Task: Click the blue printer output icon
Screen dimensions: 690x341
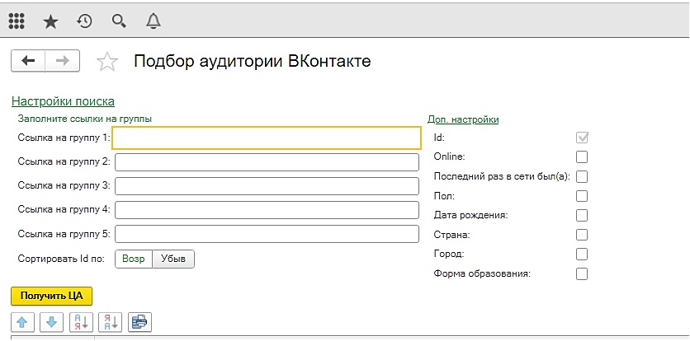Action: coord(140,323)
